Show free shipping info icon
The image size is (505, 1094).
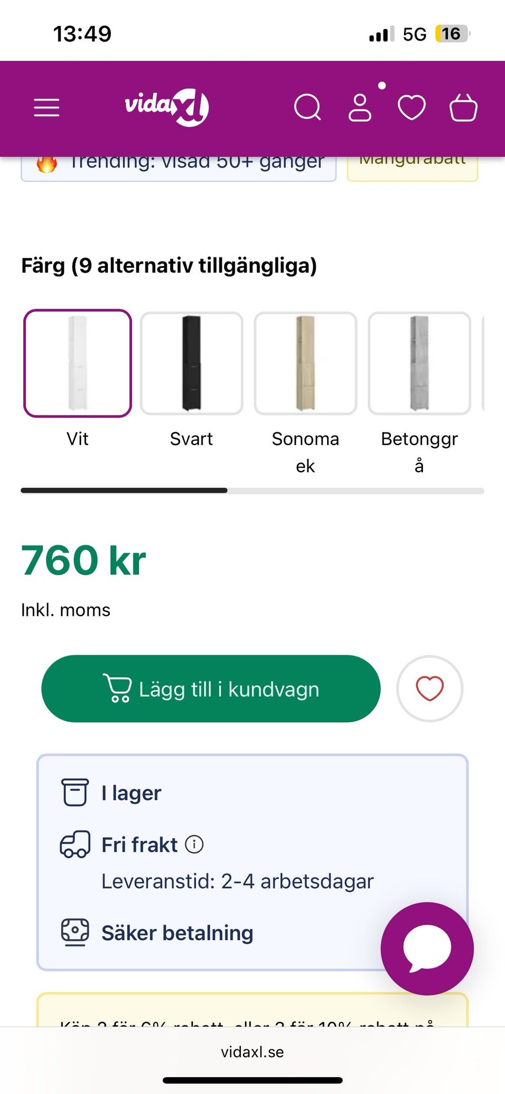click(194, 844)
